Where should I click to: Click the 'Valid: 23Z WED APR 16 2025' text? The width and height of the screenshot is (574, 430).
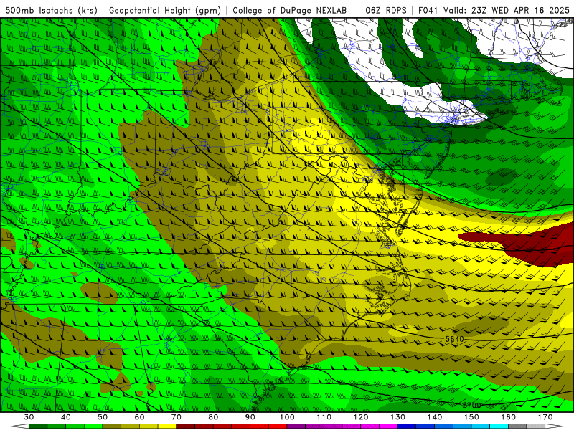tap(507, 11)
